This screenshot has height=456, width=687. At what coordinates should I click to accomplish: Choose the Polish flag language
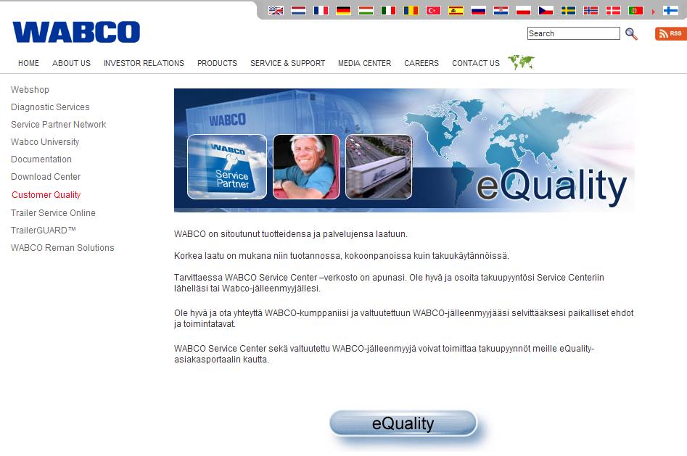tap(523, 11)
